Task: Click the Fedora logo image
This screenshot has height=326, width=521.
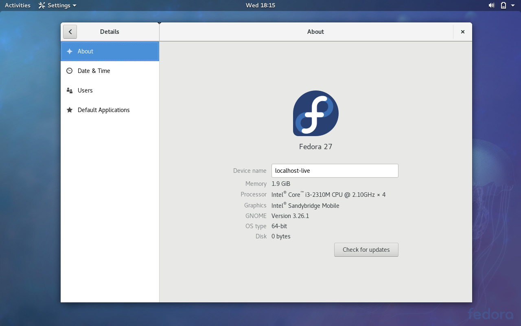Action: tap(315, 114)
